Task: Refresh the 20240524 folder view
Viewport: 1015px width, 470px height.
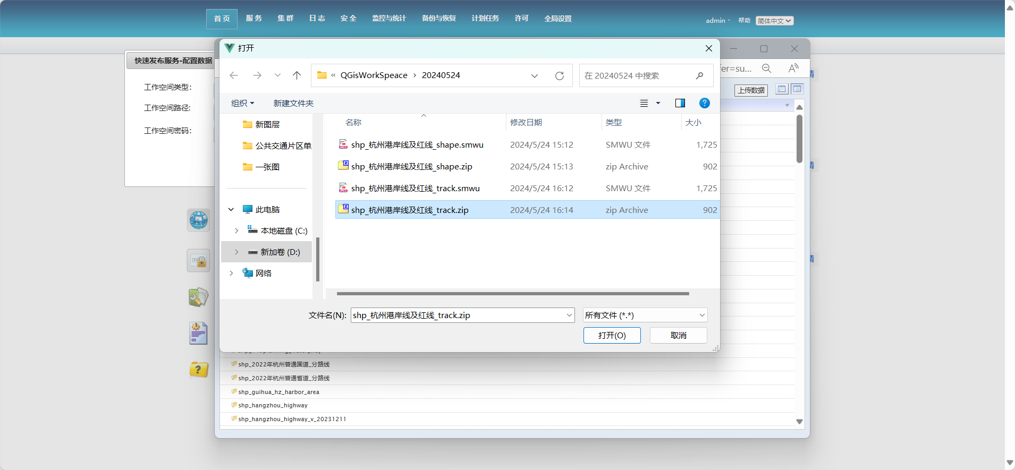Action: click(560, 75)
